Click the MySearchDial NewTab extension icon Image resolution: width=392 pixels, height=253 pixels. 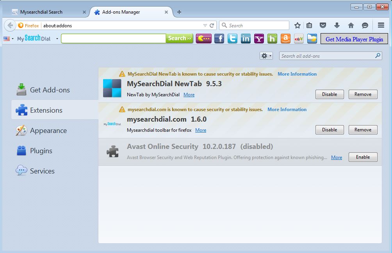click(x=112, y=88)
